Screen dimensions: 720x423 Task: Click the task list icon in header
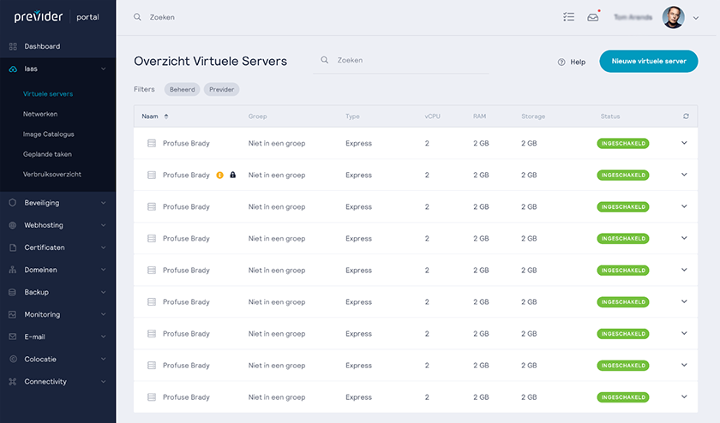pyautogui.click(x=568, y=17)
